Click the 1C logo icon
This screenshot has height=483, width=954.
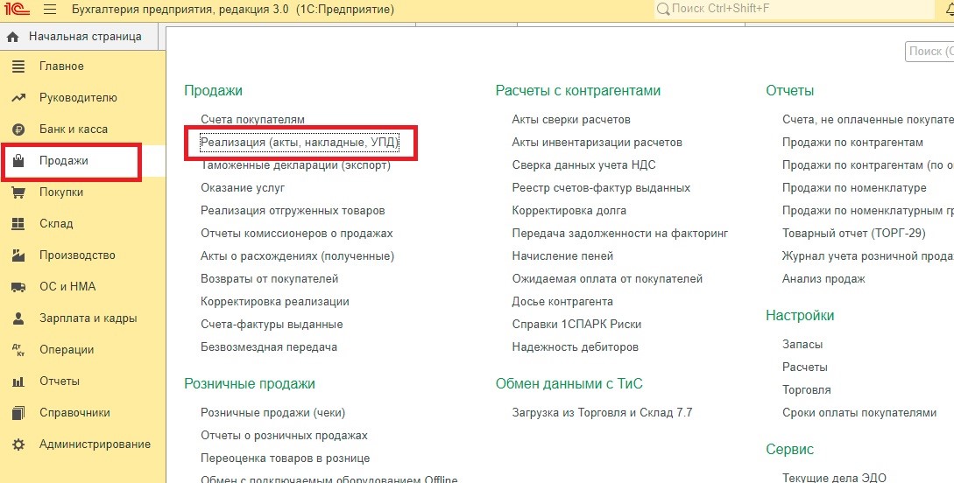[16, 10]
